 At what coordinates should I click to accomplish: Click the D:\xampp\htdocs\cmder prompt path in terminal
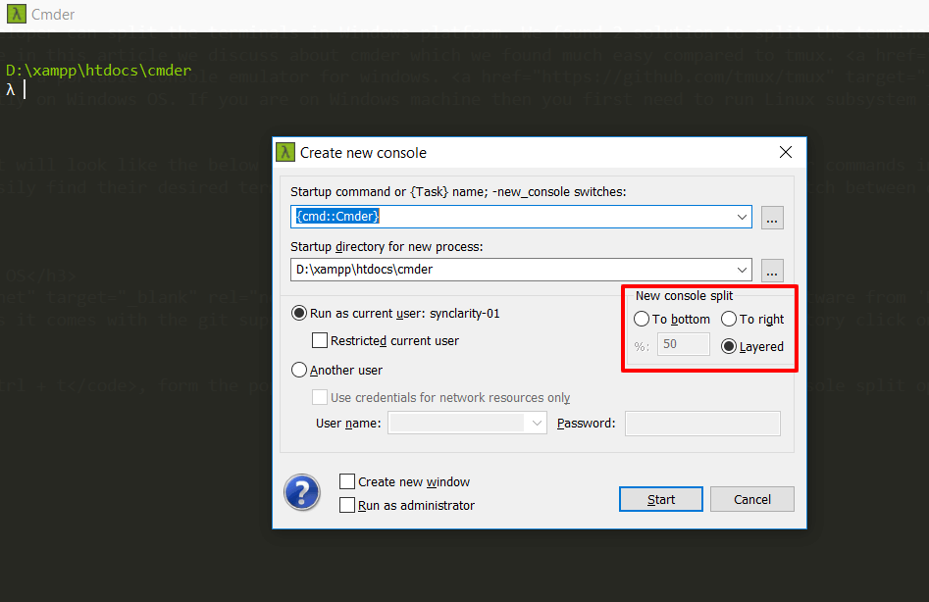pyautogui.click(x=98, y=71)
